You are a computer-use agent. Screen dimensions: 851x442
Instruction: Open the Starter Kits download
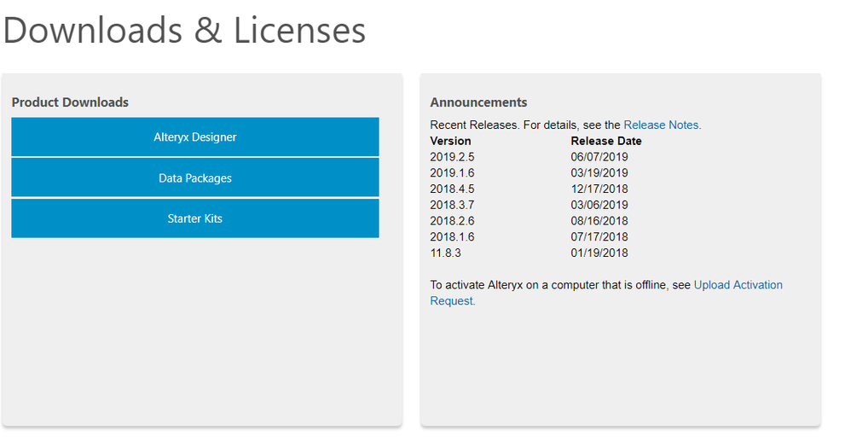(194, 218)
